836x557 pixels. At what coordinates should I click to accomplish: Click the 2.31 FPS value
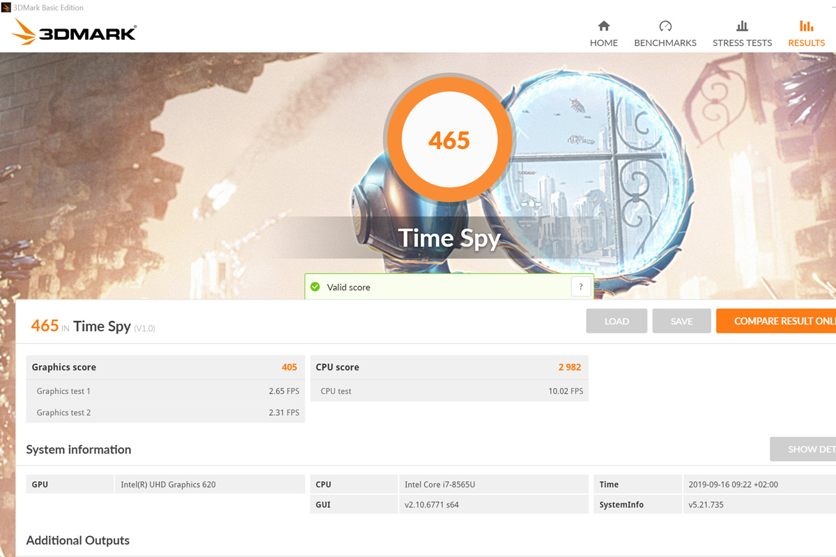[x=284, y=412]
